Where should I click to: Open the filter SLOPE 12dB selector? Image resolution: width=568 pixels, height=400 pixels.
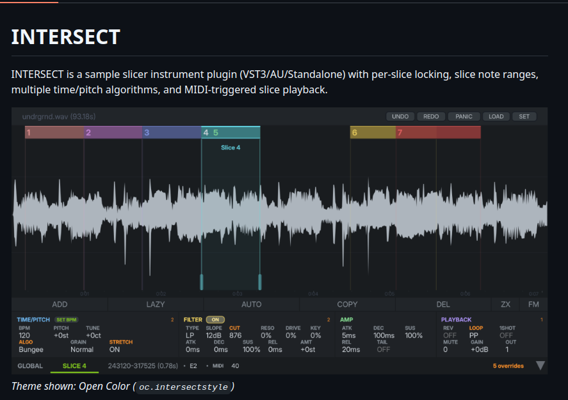pyautogui.click(x=213, y=335)
